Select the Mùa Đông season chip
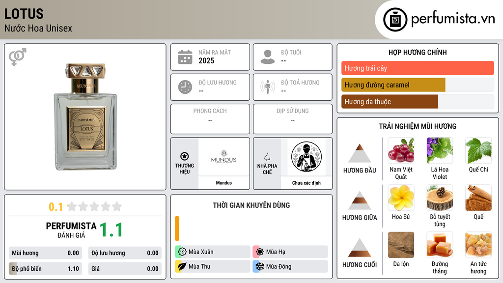Screen dimensions: 503x283 (x=290, y=266)
